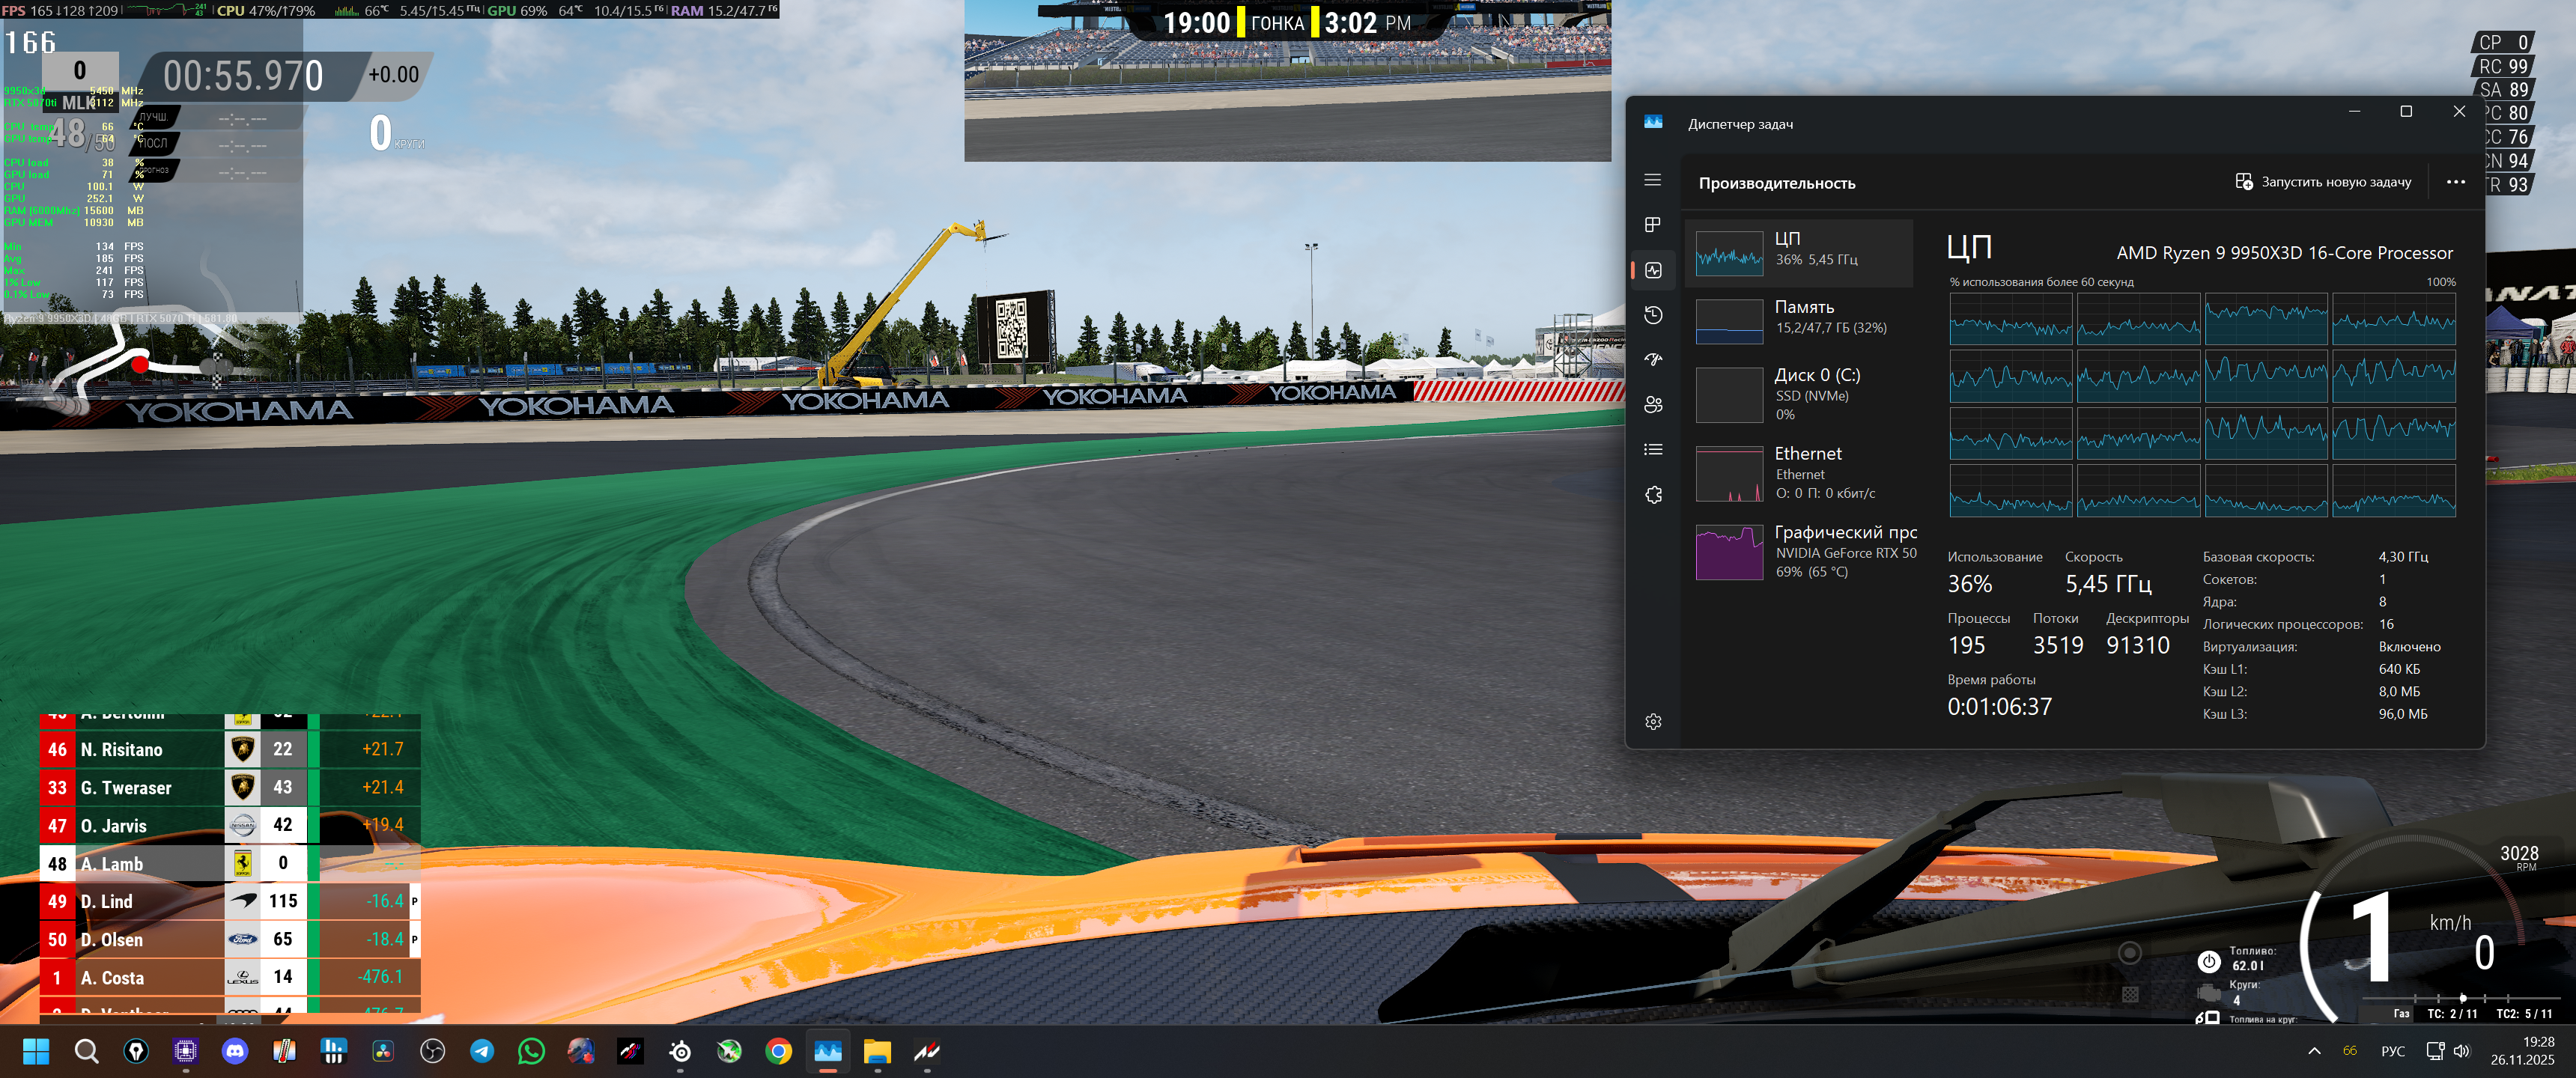Expand the system tray hidden icons chevron
This screenshot has height=1078, width=2576.
[x=2314, y=1051]
